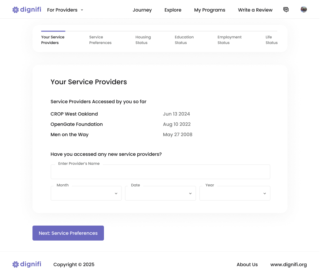320x278 pixels.
Task: Click the step progress bar indicator
Action: tap(159, 31)
